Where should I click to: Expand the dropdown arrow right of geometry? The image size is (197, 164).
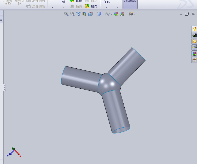(117, 7)
